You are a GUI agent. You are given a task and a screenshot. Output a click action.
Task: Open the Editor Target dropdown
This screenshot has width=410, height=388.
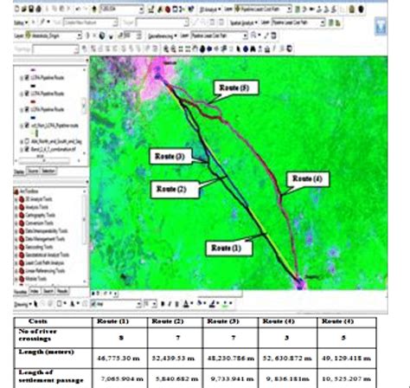[187, 23]
